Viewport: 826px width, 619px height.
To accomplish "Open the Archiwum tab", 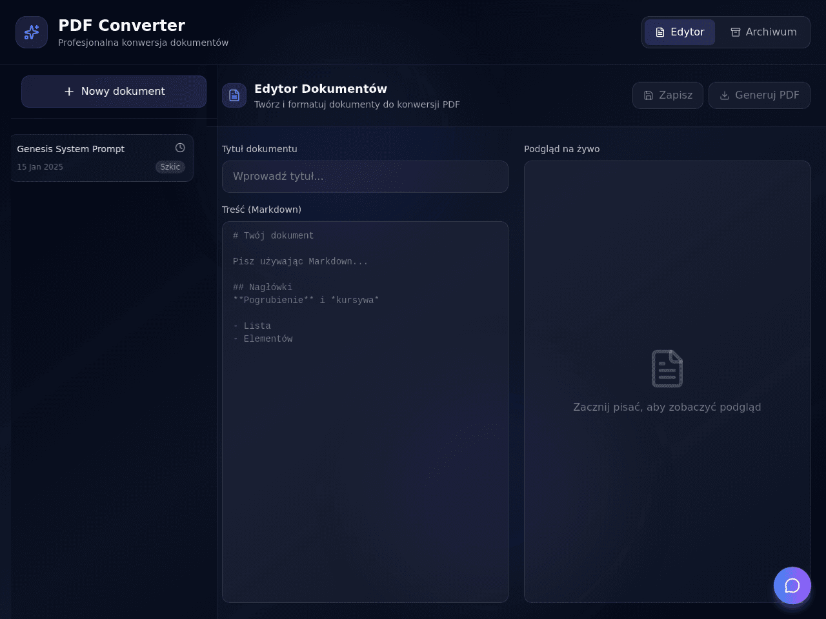I will 763,32.
